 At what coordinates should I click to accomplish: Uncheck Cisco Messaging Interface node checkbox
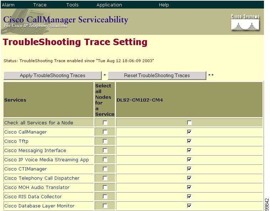[x=189, y=151]
